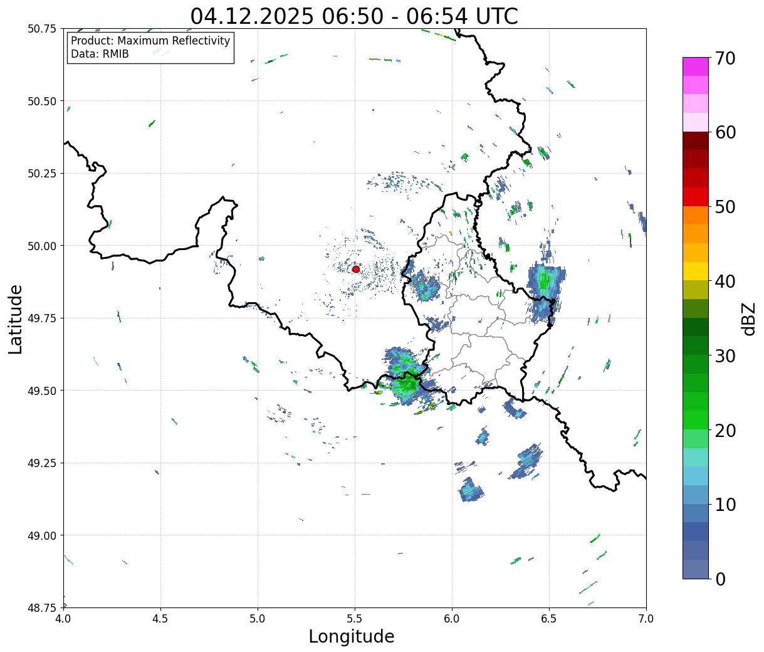Click the latitude tick label 49.75

tap(42, 318)
